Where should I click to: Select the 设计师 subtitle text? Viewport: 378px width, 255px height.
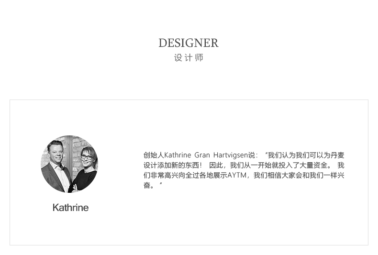pyautogui.click(x=189, y=58)
